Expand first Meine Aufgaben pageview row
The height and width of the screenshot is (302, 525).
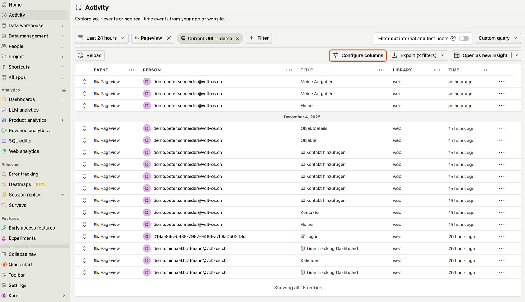pyautogui.click(x=84, y=81)
